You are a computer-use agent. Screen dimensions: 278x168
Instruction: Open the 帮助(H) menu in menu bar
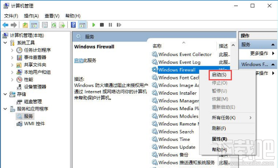click(x=73, y=16)
